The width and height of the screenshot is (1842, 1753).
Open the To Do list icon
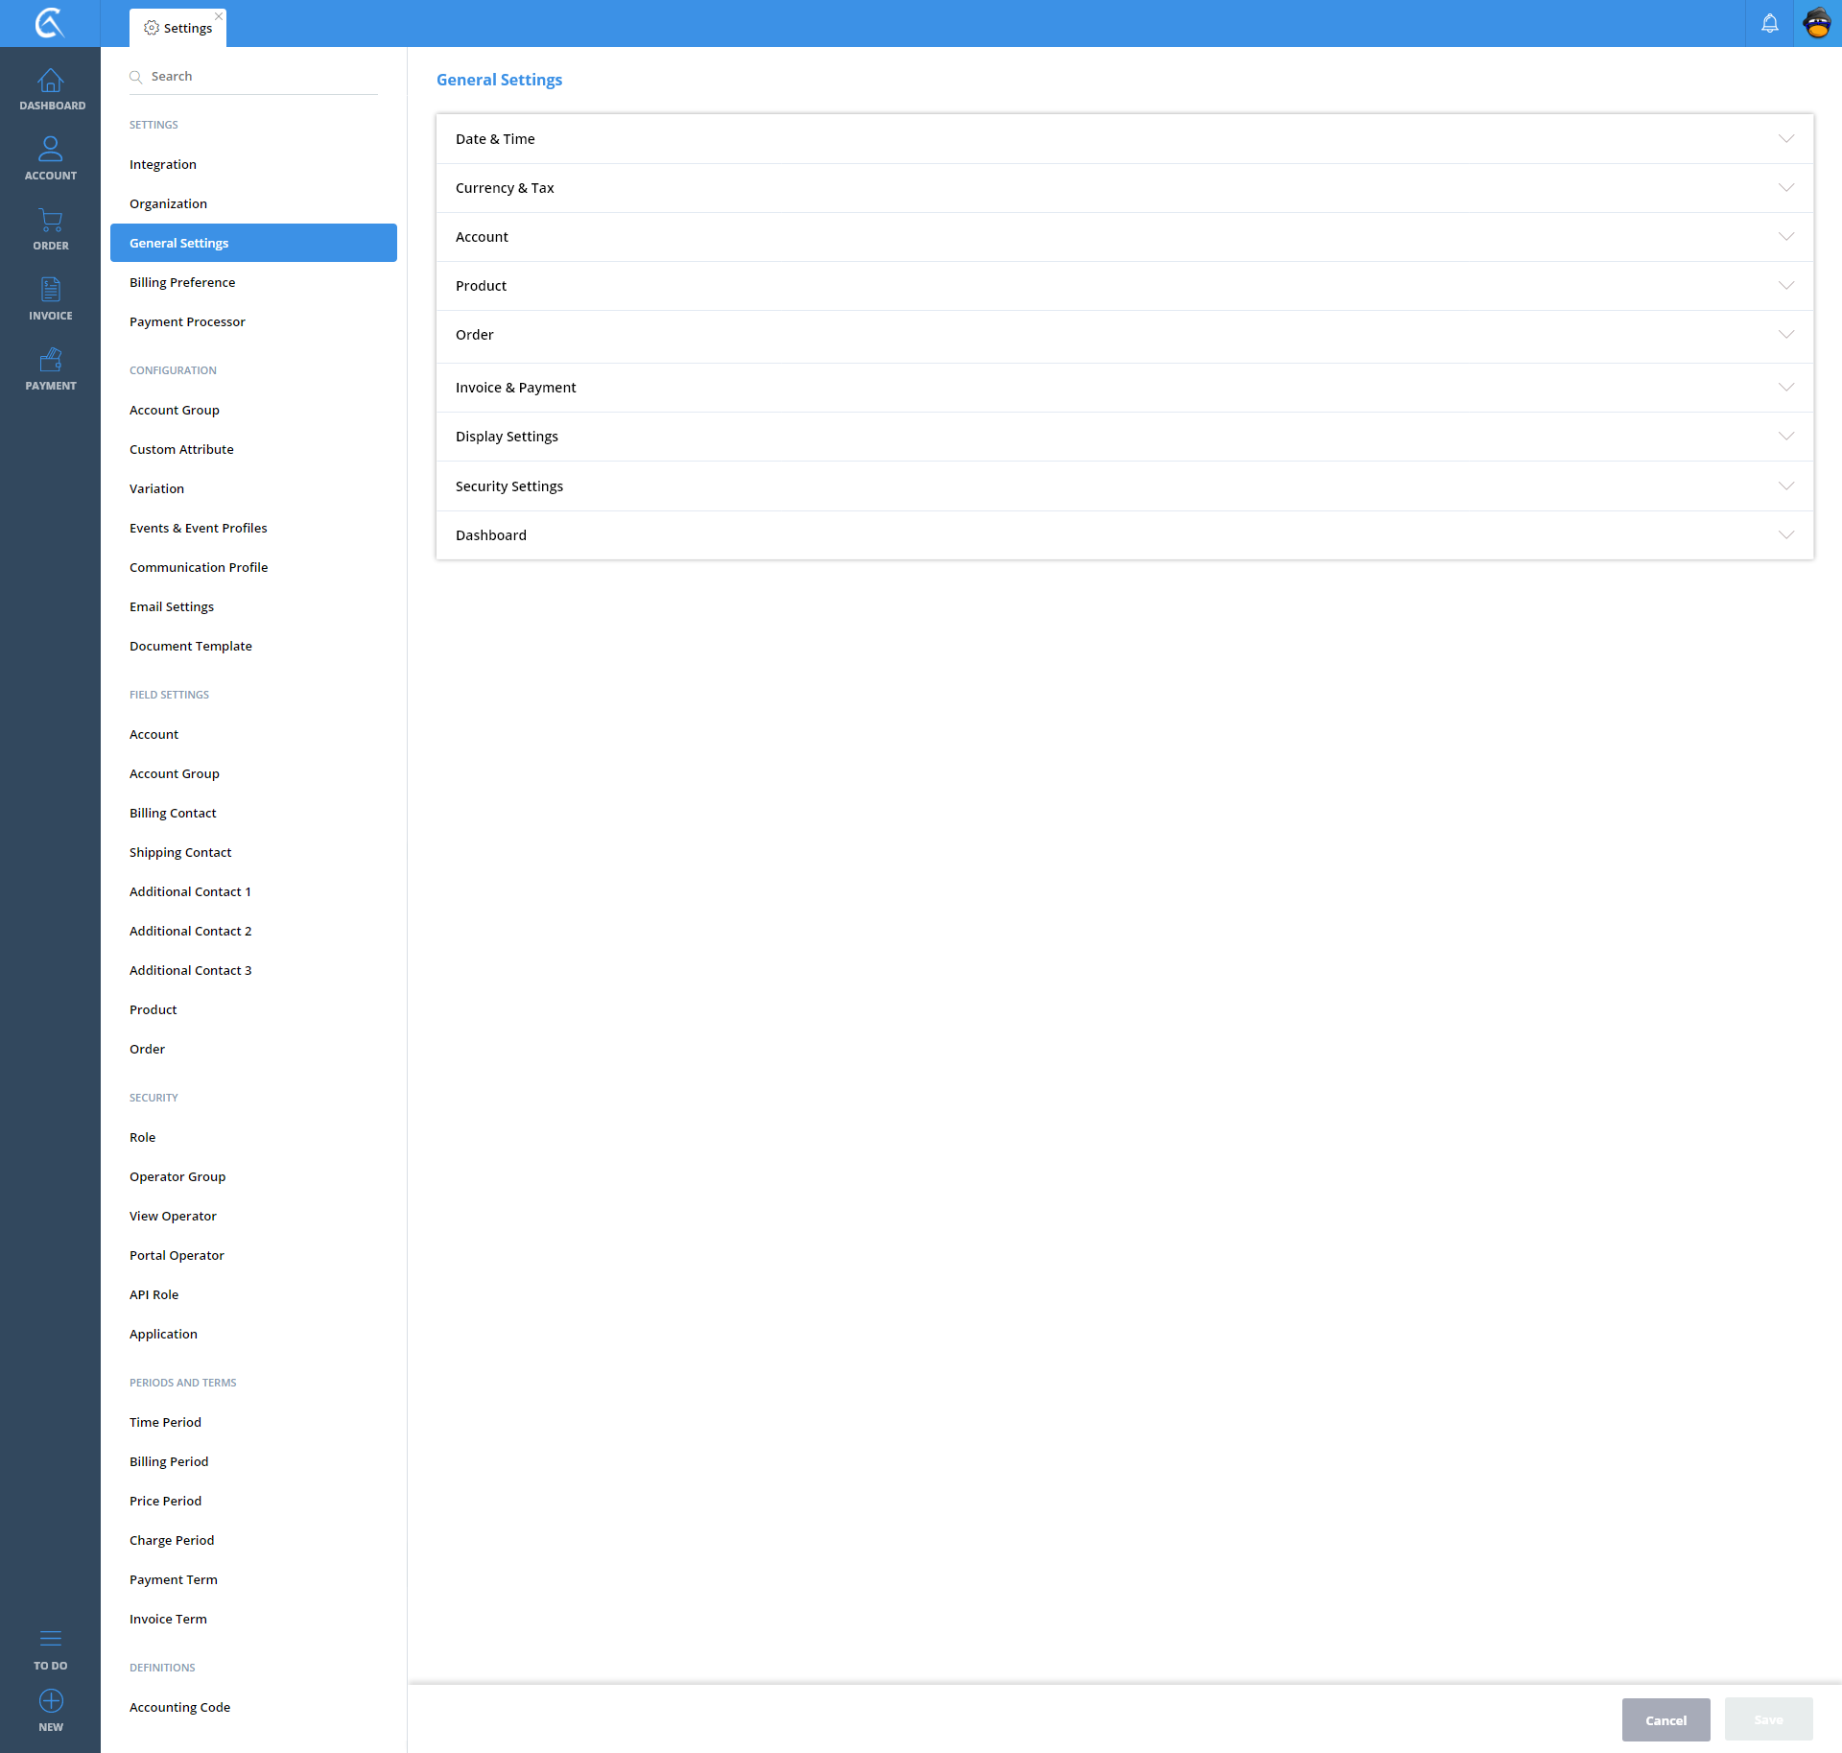50,1639
